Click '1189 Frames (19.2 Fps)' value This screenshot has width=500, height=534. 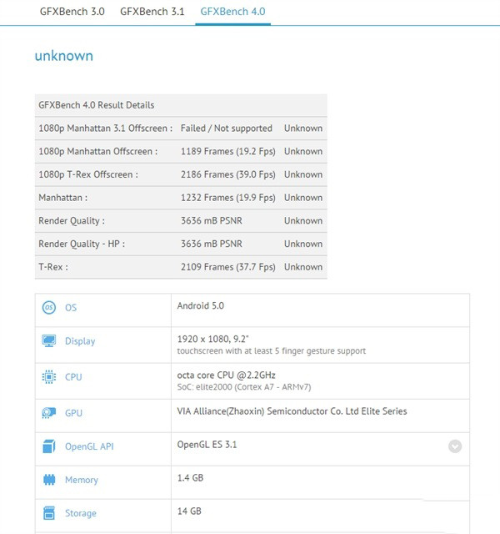point(227,152)
